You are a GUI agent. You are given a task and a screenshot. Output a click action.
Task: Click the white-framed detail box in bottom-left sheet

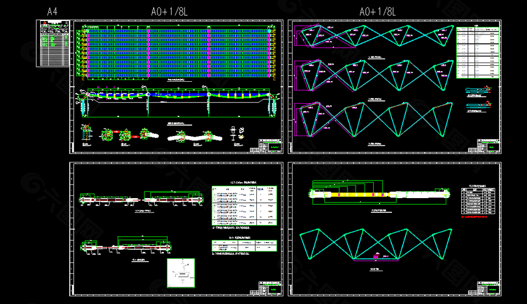[181, 273]
